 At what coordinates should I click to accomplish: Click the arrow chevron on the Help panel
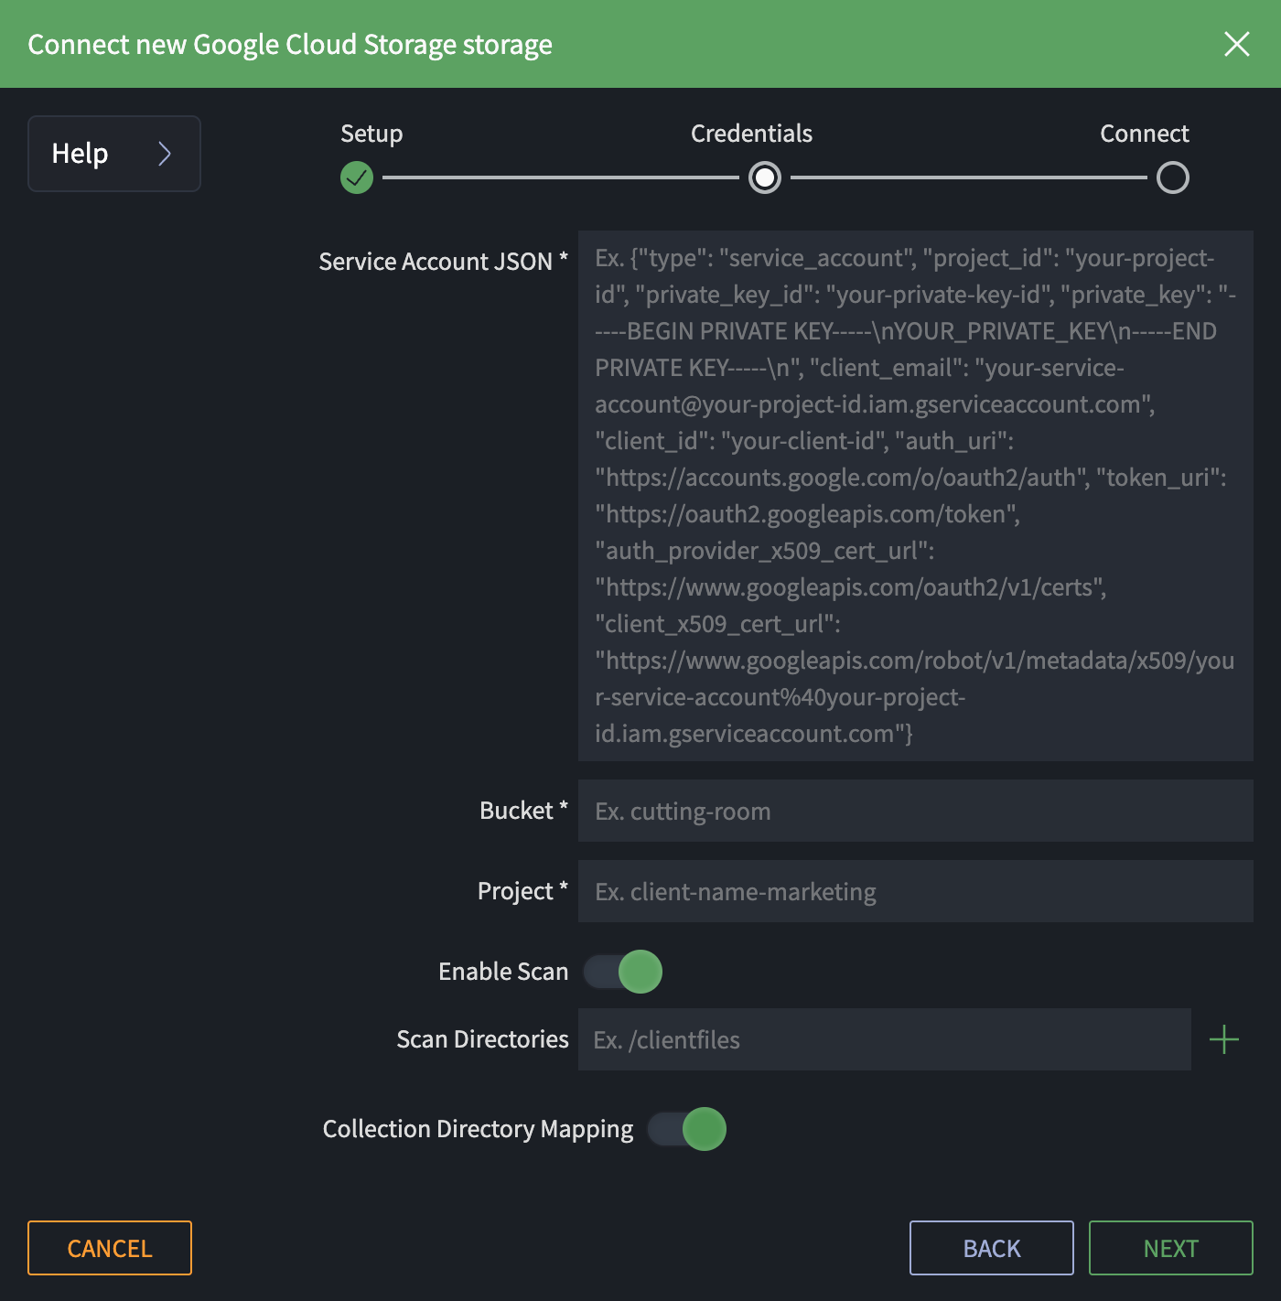166,154
